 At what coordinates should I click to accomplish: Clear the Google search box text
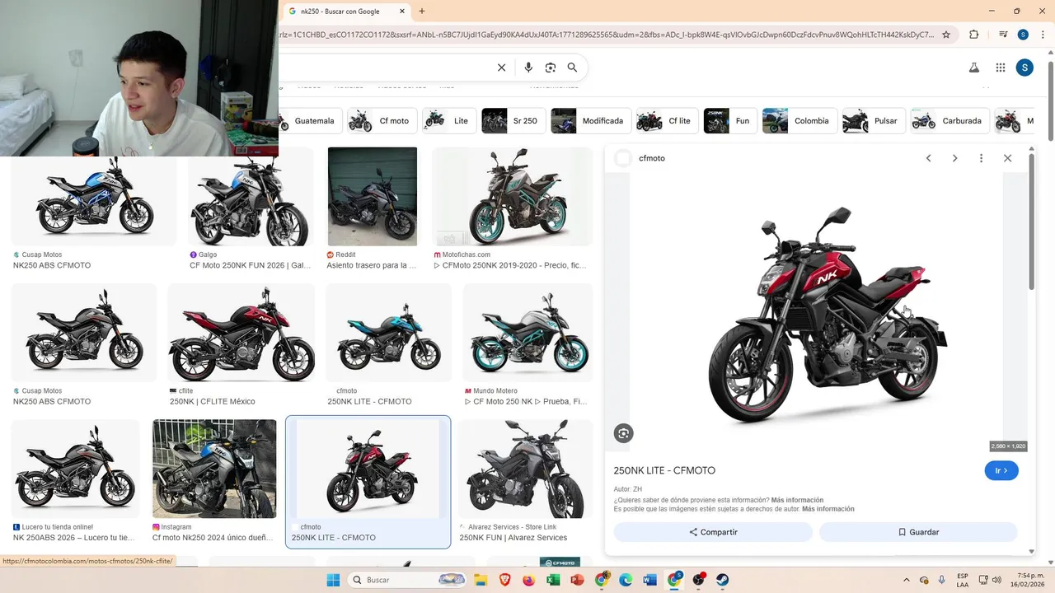click(x=501, y=68)
